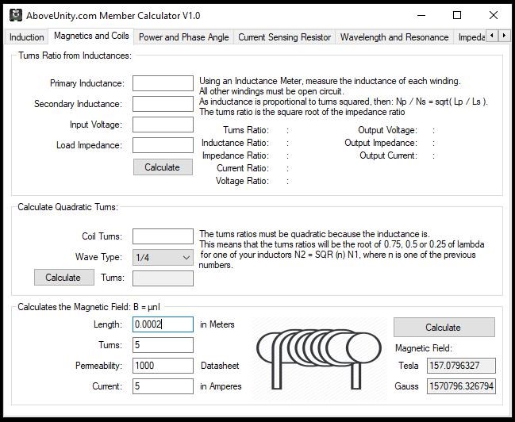The image size is (515, 422).
Task: Click the 'Voltage Ratio:' result label
Action: point(242,181)
